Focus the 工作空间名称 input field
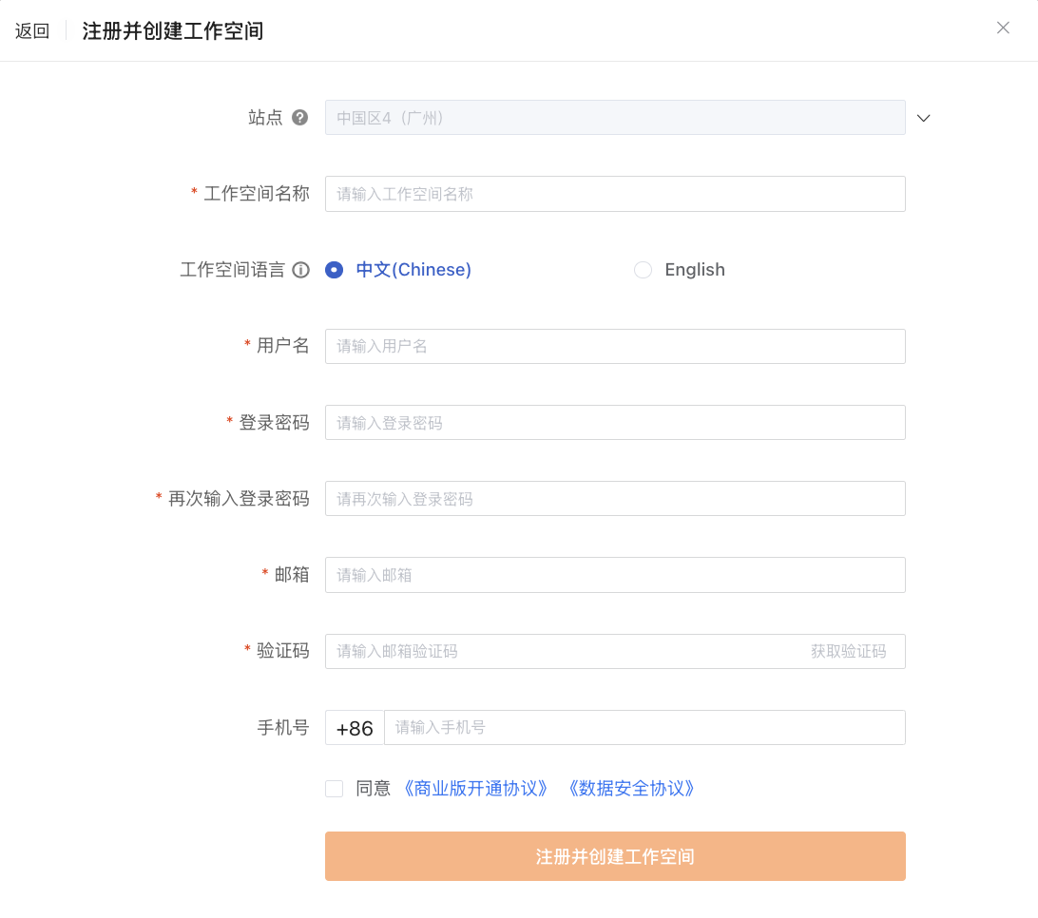1038x918 pixels. click(615, 194)
